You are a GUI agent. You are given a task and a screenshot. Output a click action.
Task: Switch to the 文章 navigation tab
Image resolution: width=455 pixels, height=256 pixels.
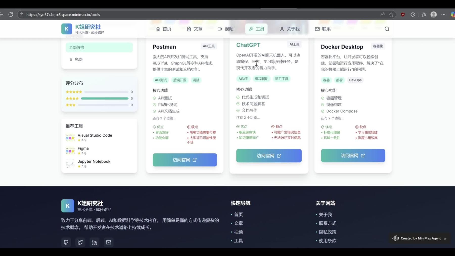click(198, 29)
